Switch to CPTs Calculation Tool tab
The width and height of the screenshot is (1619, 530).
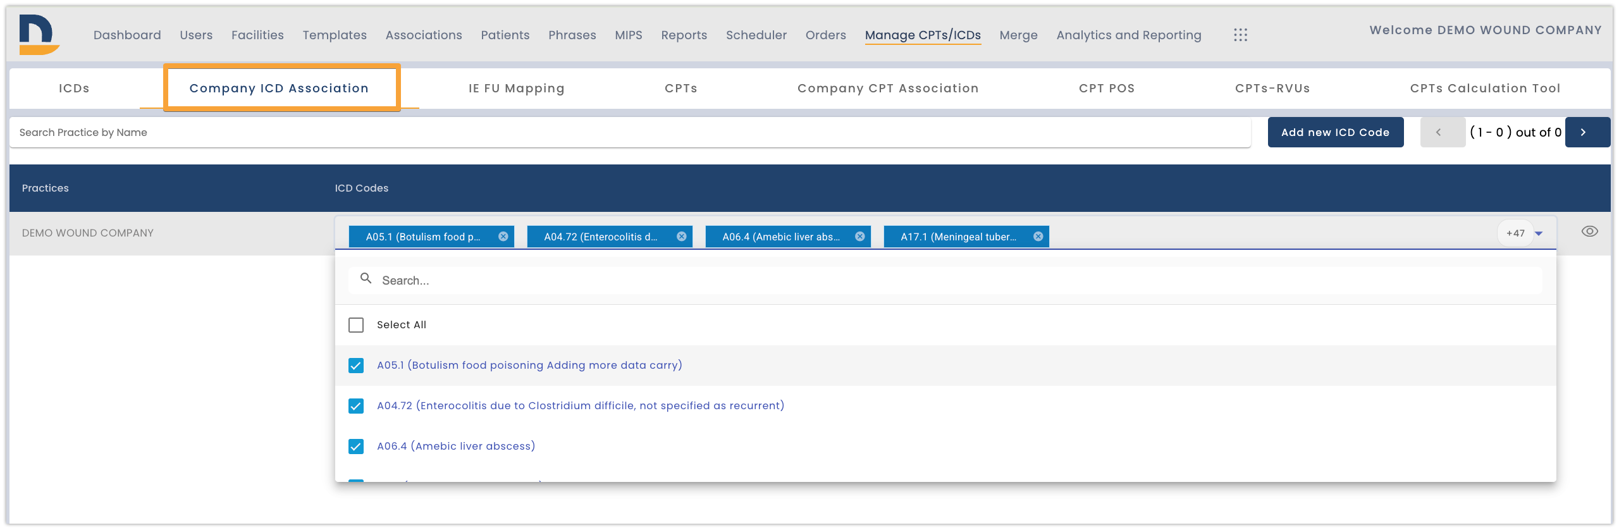point(1485,89)
